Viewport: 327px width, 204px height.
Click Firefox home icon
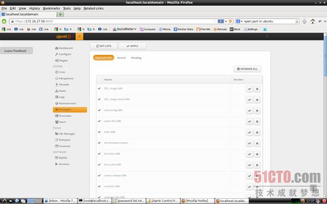[x=312, y=21]
